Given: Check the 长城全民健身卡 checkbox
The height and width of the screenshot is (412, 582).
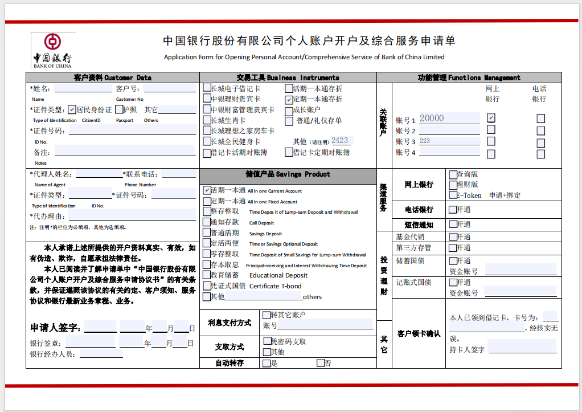Looking at the screenshot, I should 207,141.
